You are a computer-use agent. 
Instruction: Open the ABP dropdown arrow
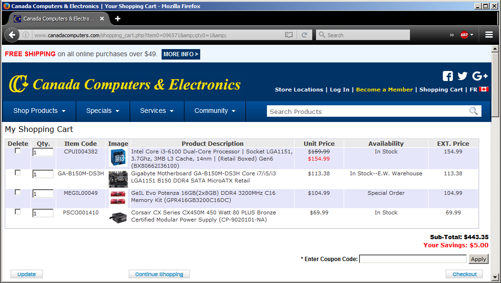tap(471, 35)
